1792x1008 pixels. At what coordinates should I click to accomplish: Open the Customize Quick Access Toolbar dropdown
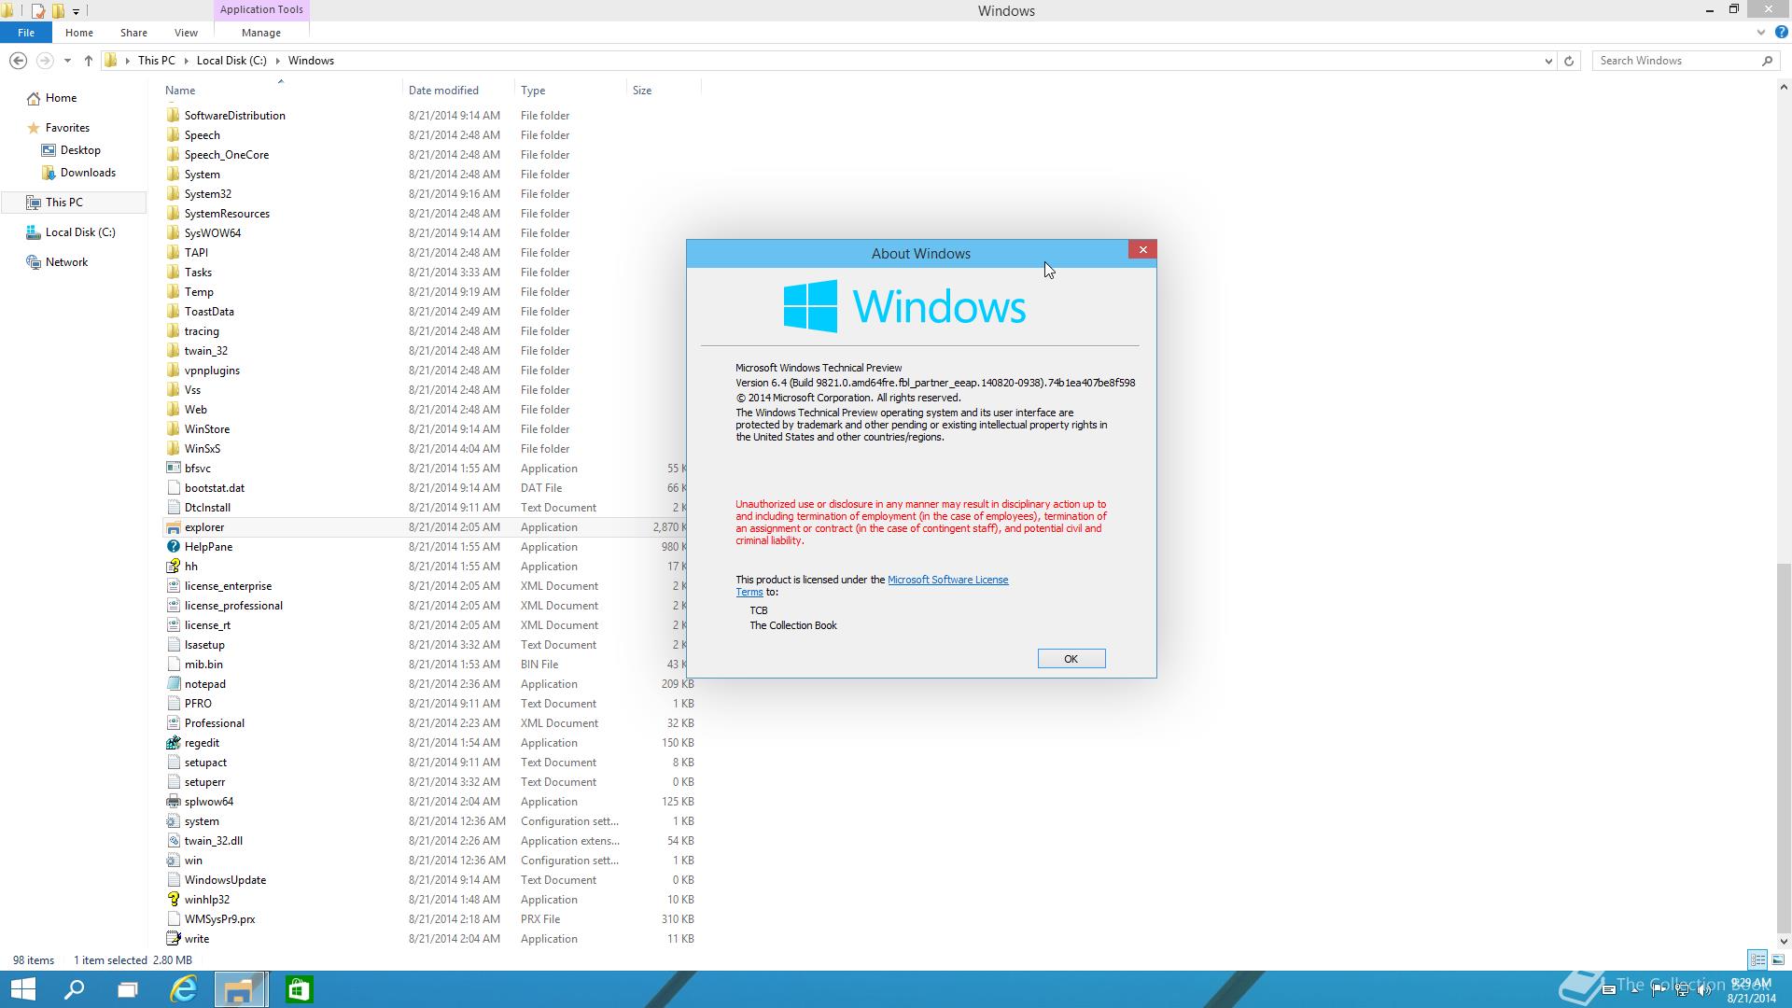click(x=76, y=11)
